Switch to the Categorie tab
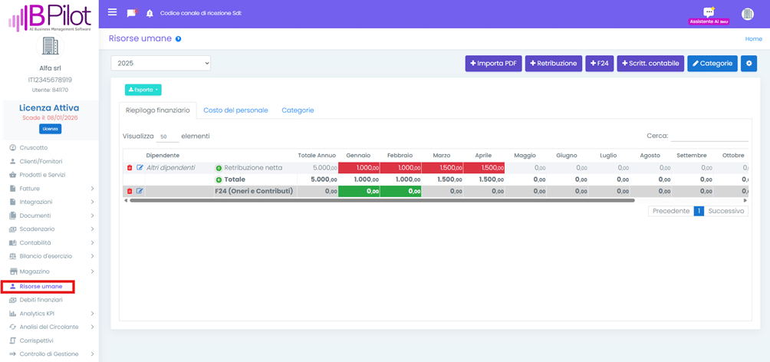Viewport: 770px width, 362px height. coord(298,110)
